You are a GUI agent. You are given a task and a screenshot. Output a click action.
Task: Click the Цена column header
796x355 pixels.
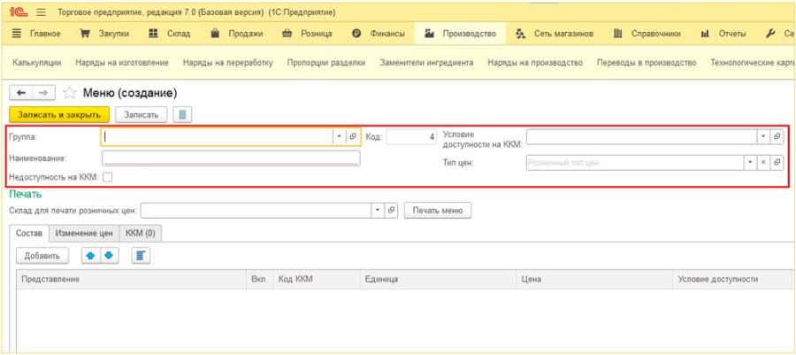tap(594, 280)
